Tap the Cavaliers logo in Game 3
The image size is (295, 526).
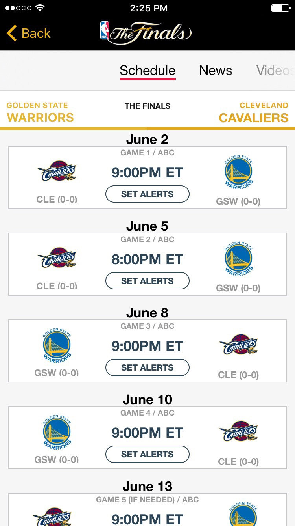239,345
